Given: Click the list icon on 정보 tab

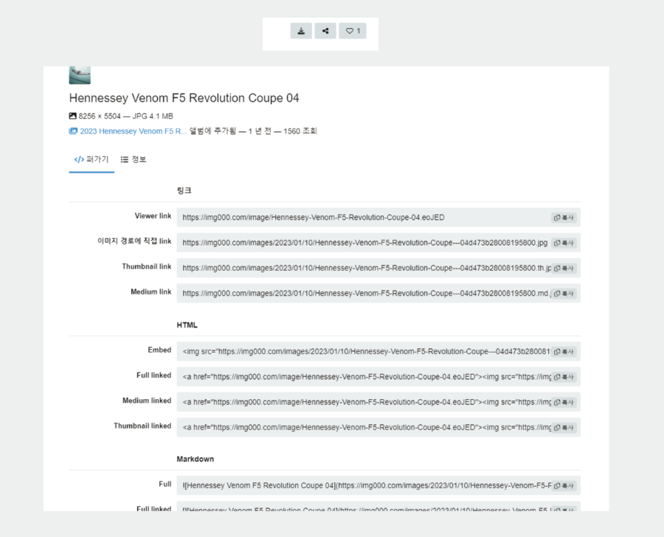Looking at the screenshot, I should point(125,159).
